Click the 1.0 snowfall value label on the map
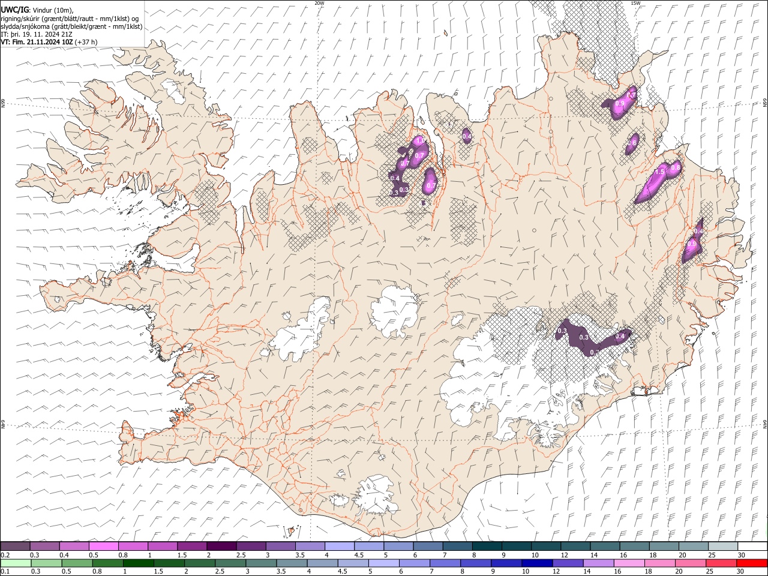Image resolution: width=768 pixels, height=576 pixels. pos(421,140)
